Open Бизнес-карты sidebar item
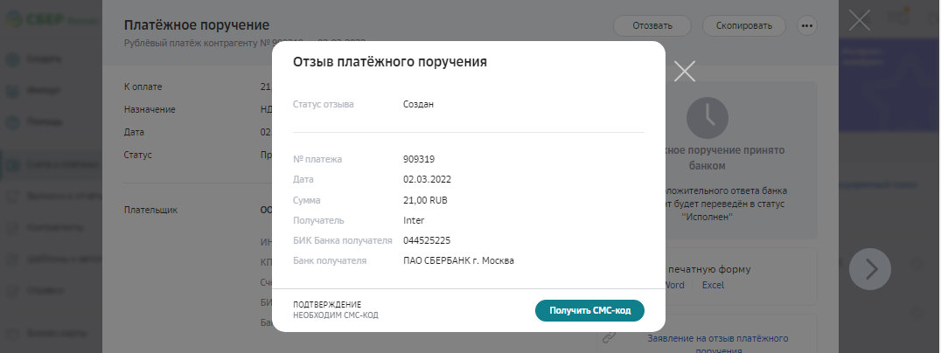941x353 pixels. 52,332
